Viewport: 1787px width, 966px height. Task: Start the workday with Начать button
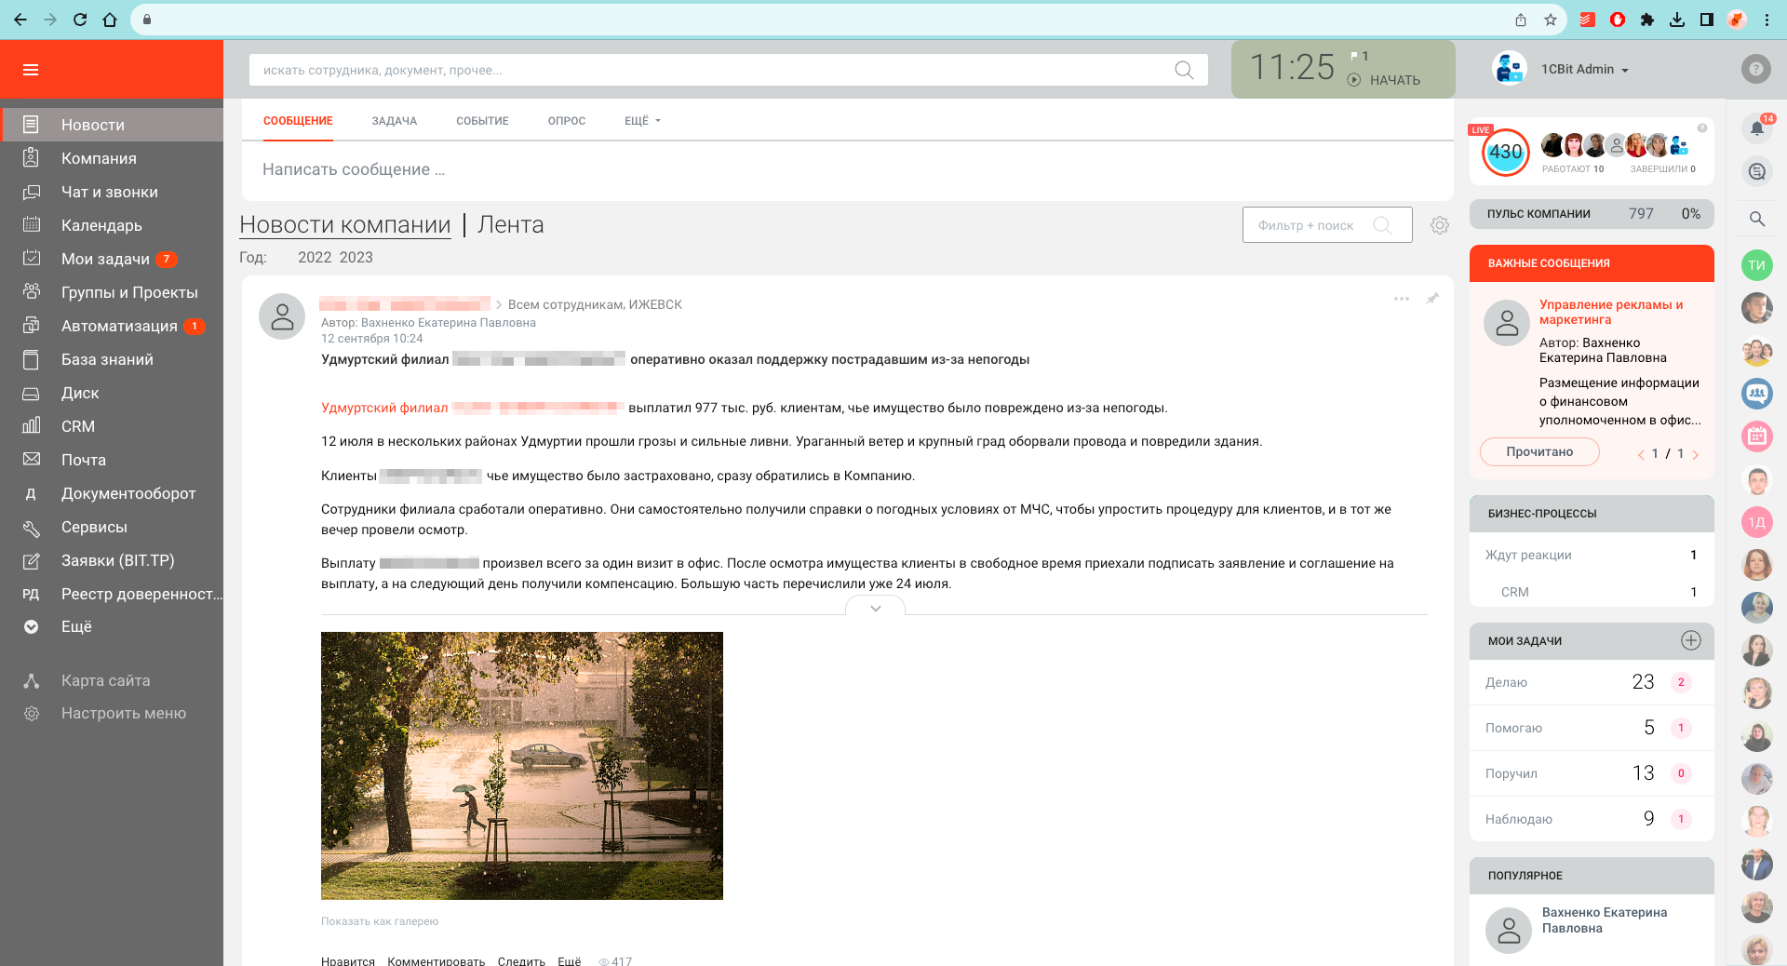1385,80
